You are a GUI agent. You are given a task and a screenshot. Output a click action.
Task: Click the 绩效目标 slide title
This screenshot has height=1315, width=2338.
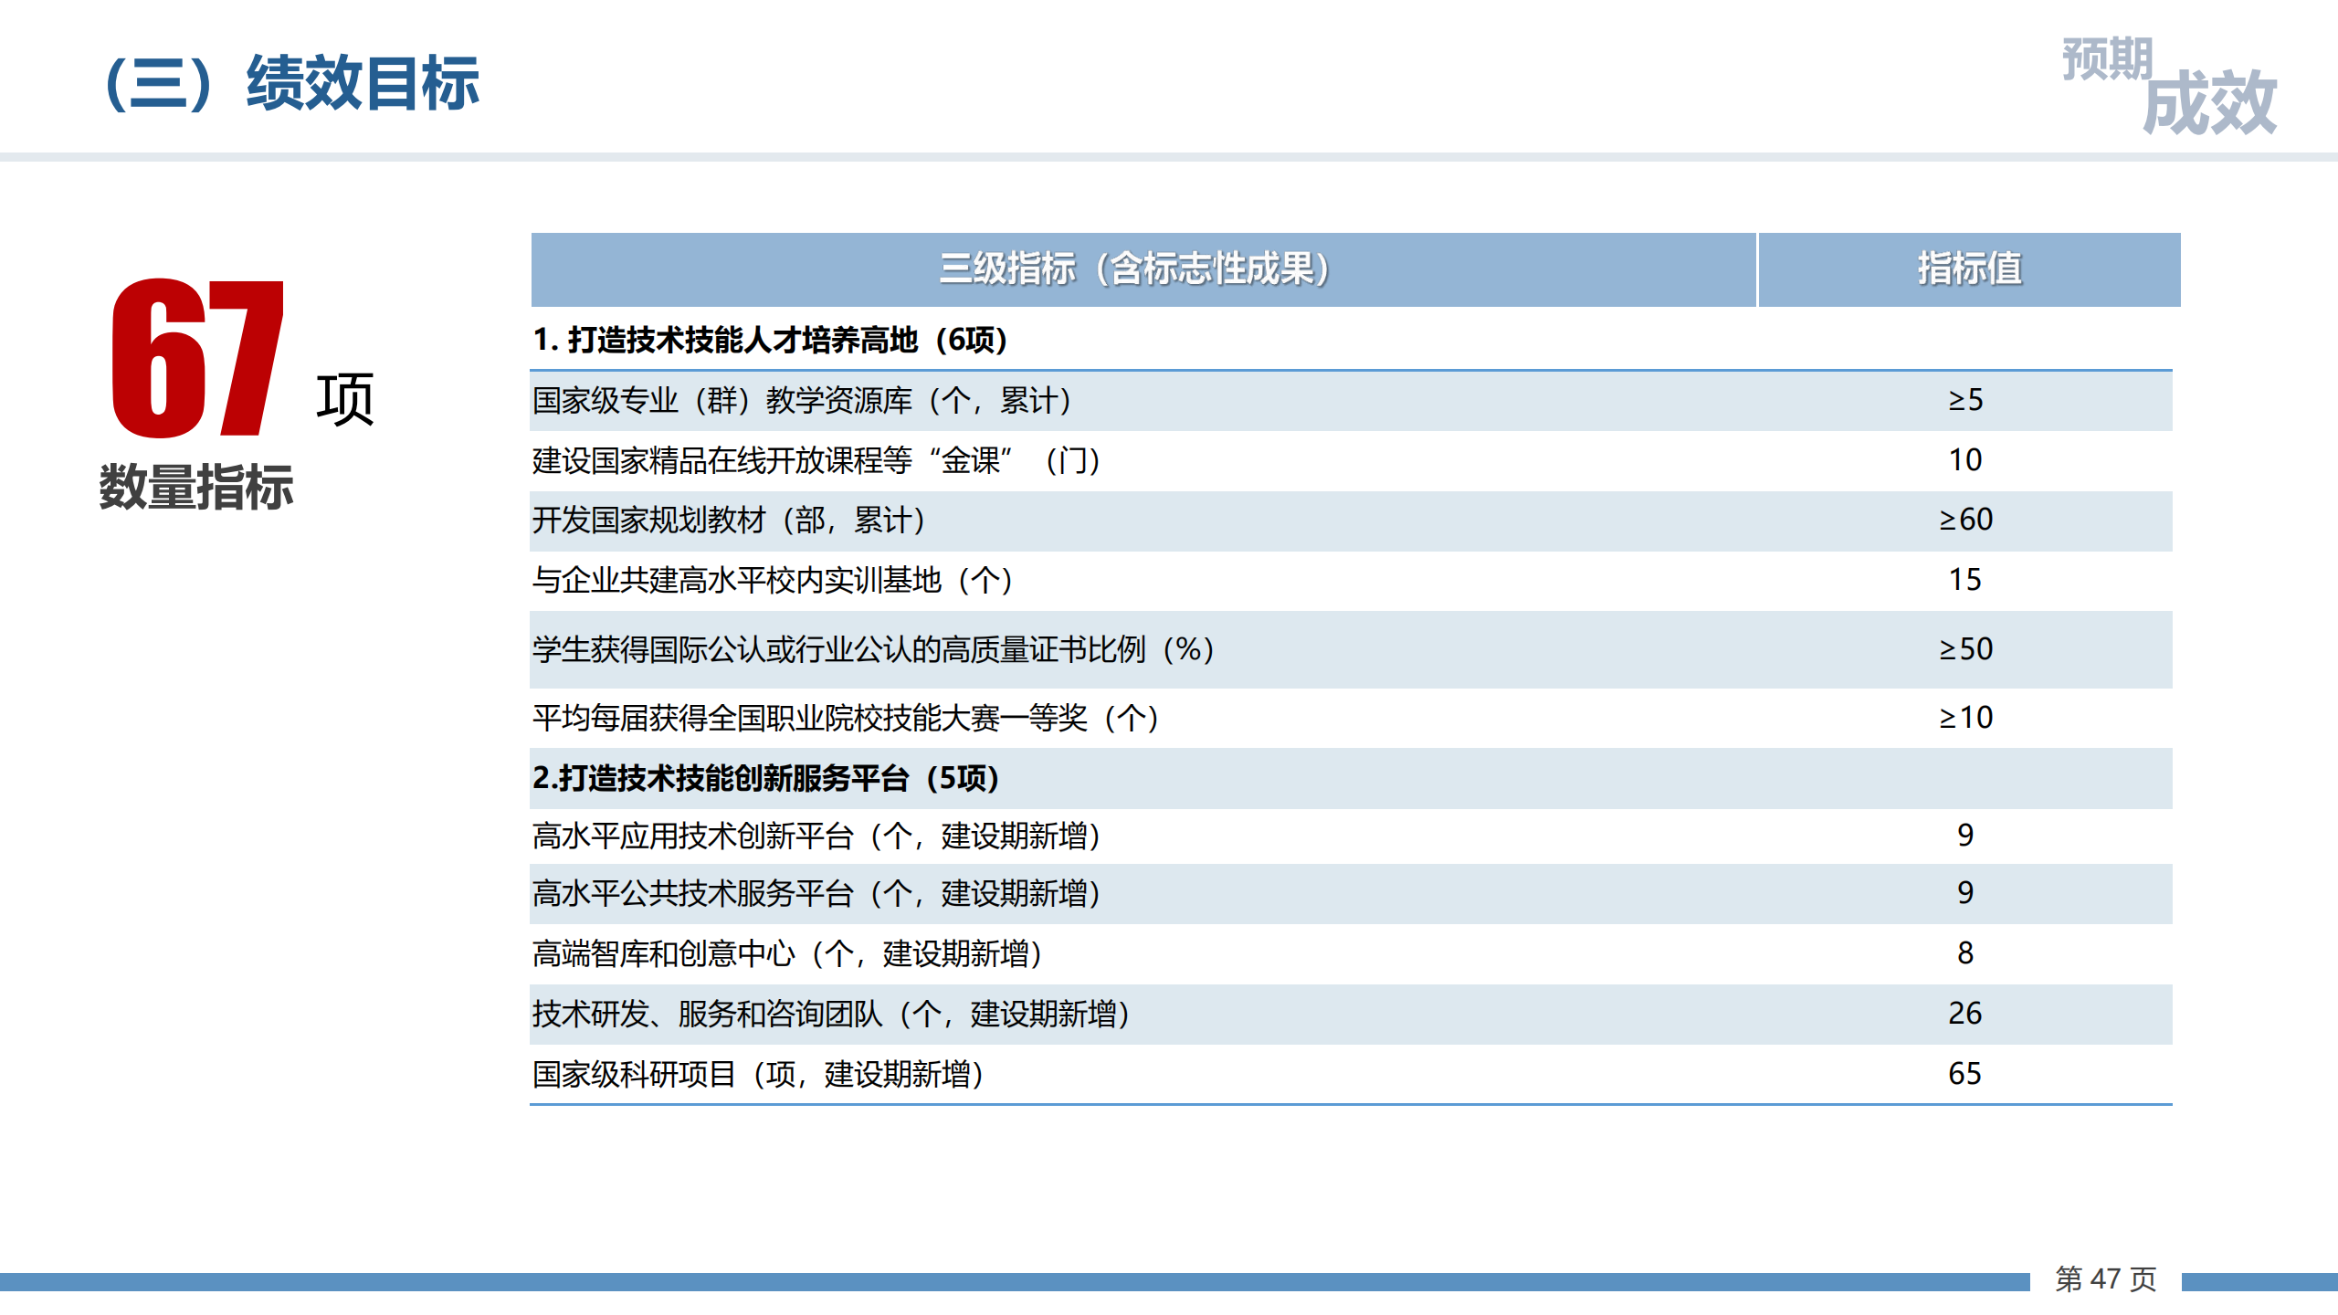pos(292,84)
